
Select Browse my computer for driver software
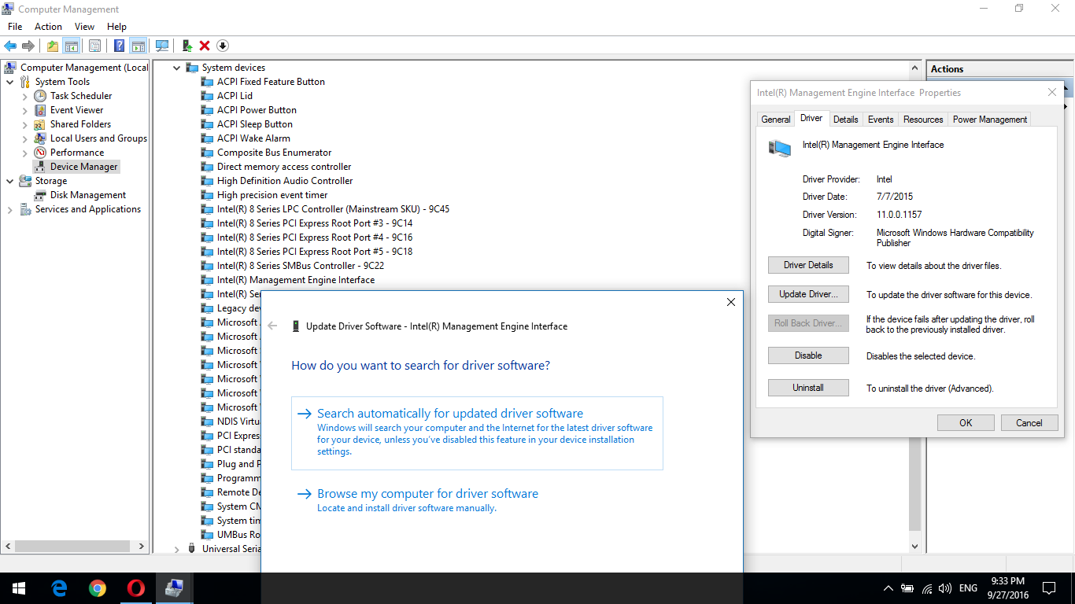pyautogui.click(x=427, y=494)
